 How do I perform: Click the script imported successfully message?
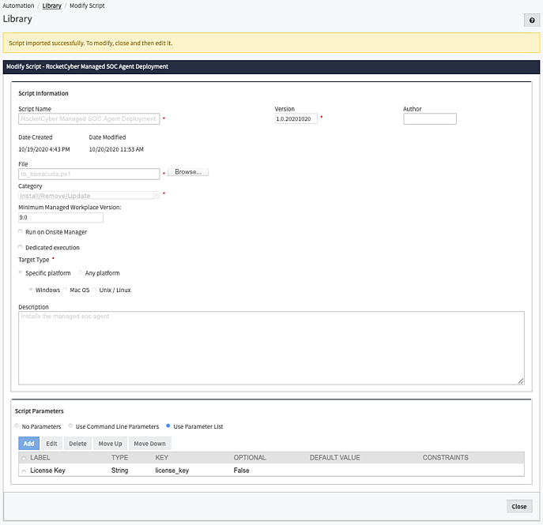(x=90, y=43)
